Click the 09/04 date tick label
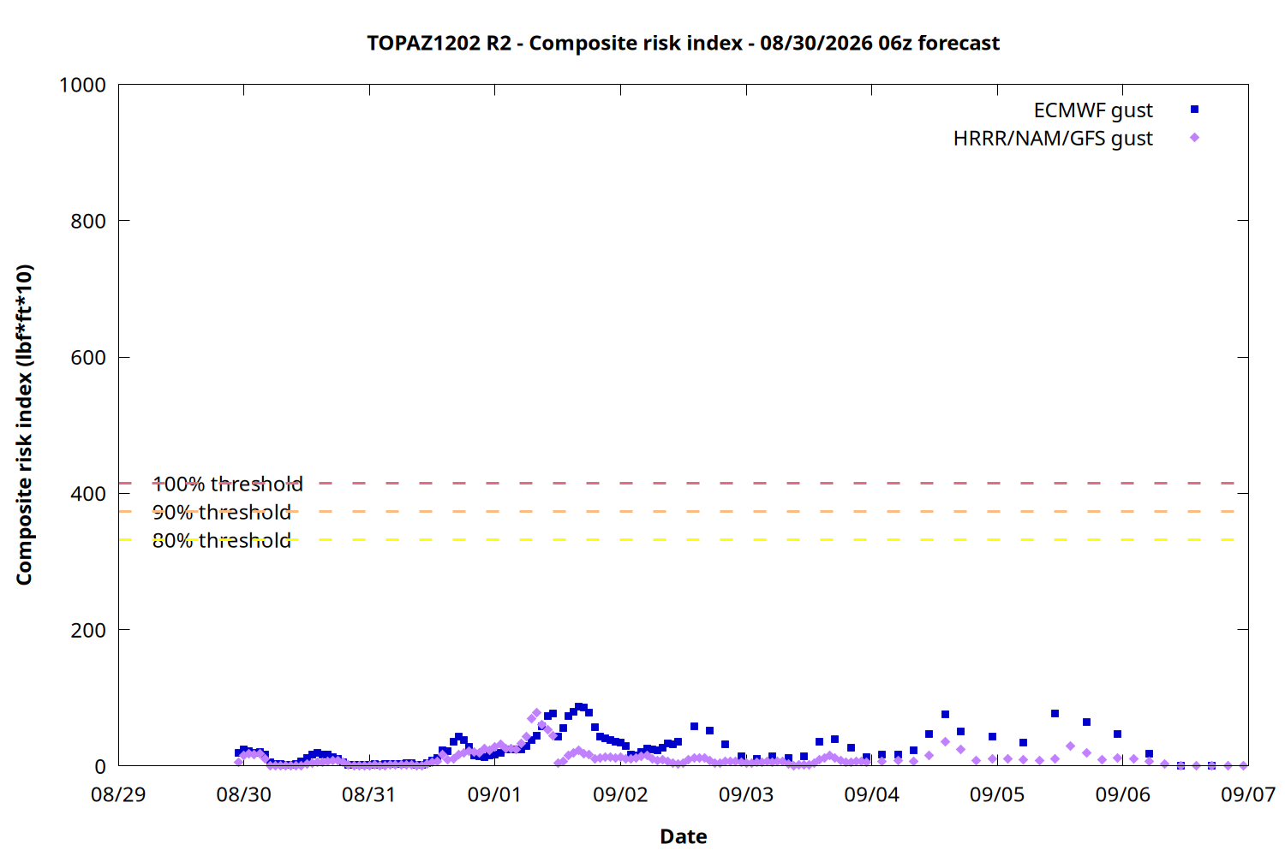 [x=871, y=794]
